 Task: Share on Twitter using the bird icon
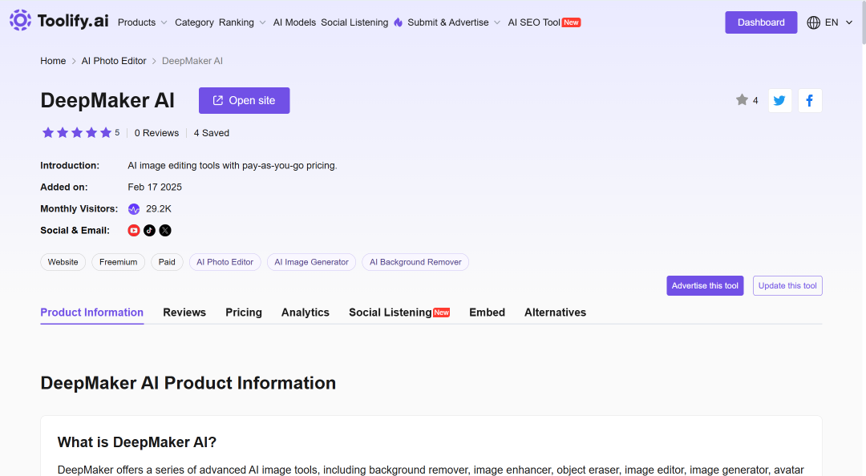click(780, 100)
